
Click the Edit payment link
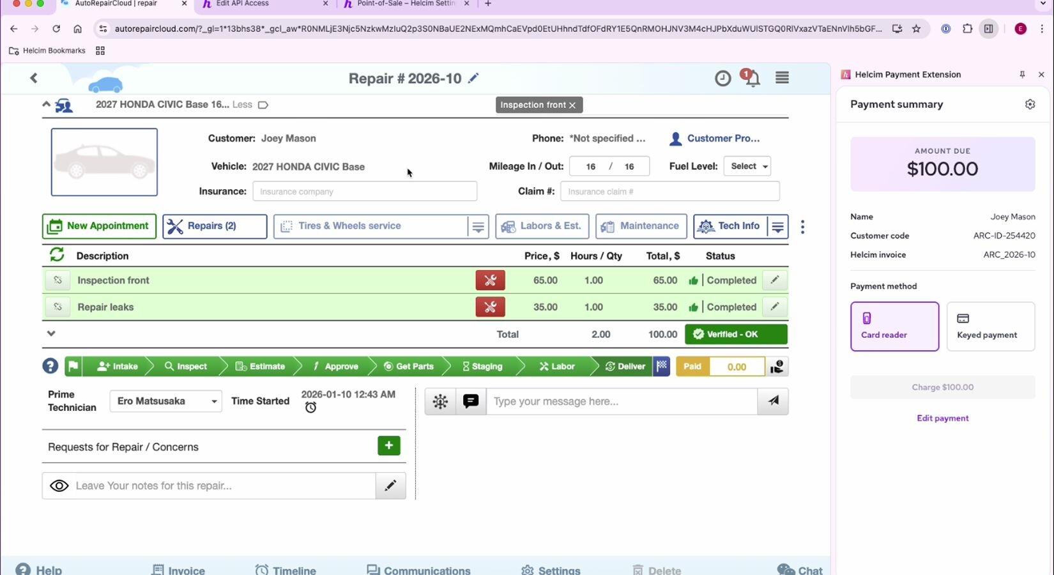pyautogui.click(x=942, y=418)
